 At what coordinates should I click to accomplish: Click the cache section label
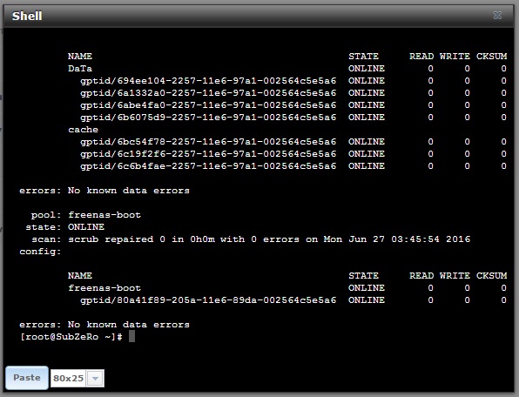click(83, 130)
